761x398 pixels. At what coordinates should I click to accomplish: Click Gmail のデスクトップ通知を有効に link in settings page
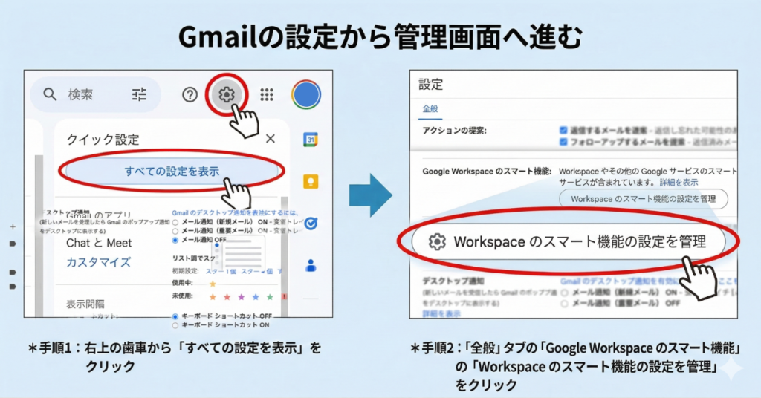pyautogui.click(x=619, y=281)
